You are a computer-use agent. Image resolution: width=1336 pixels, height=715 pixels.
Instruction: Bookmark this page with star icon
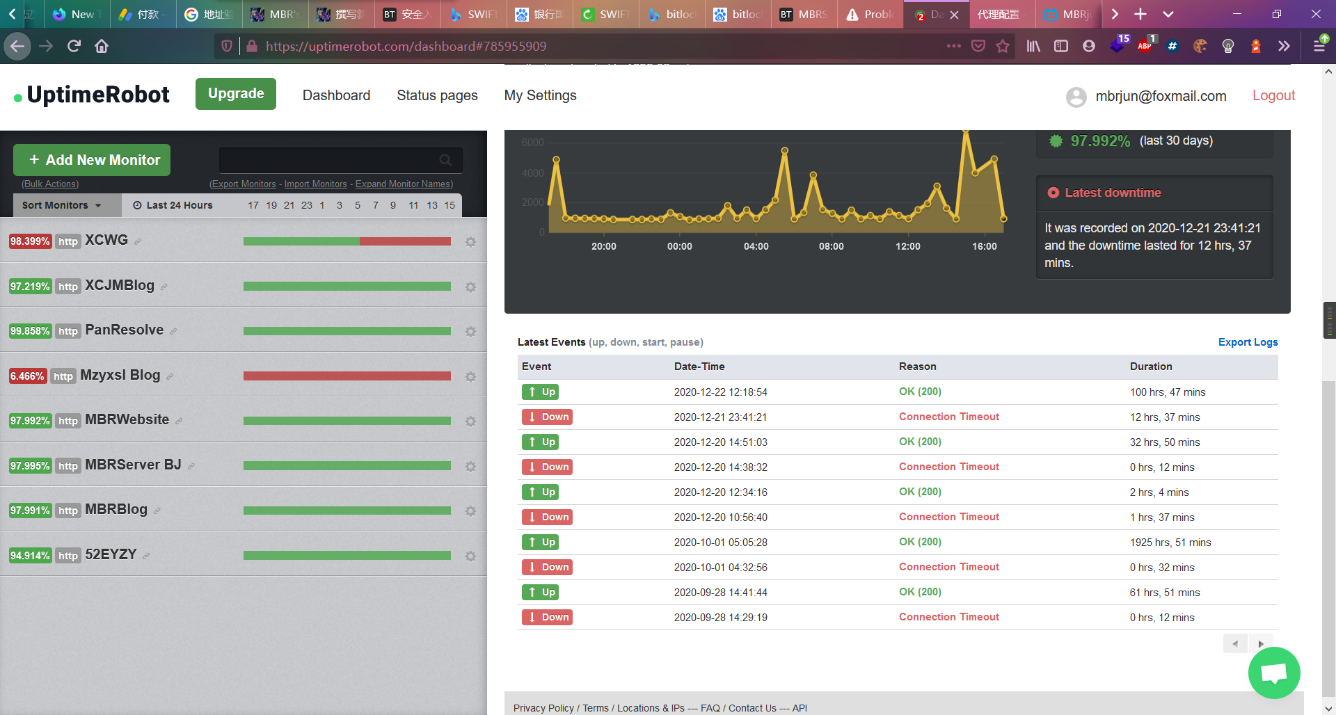pyautogui.click(x=1003, y=46)
